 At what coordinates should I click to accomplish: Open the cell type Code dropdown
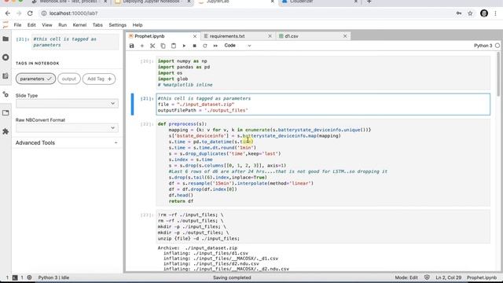coord(237,46)
